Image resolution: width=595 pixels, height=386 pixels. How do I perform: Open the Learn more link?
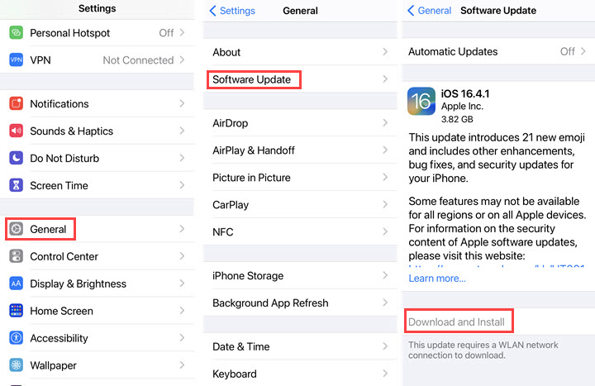pyautogui.click(x=437, y=279)
